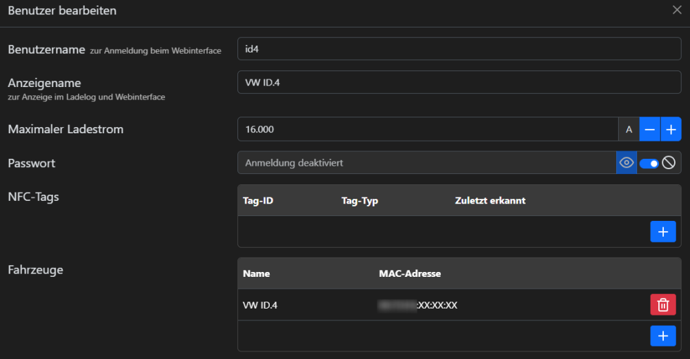
Task: Increase maximum charging current with plus
Action: click(x=671, y=129)
